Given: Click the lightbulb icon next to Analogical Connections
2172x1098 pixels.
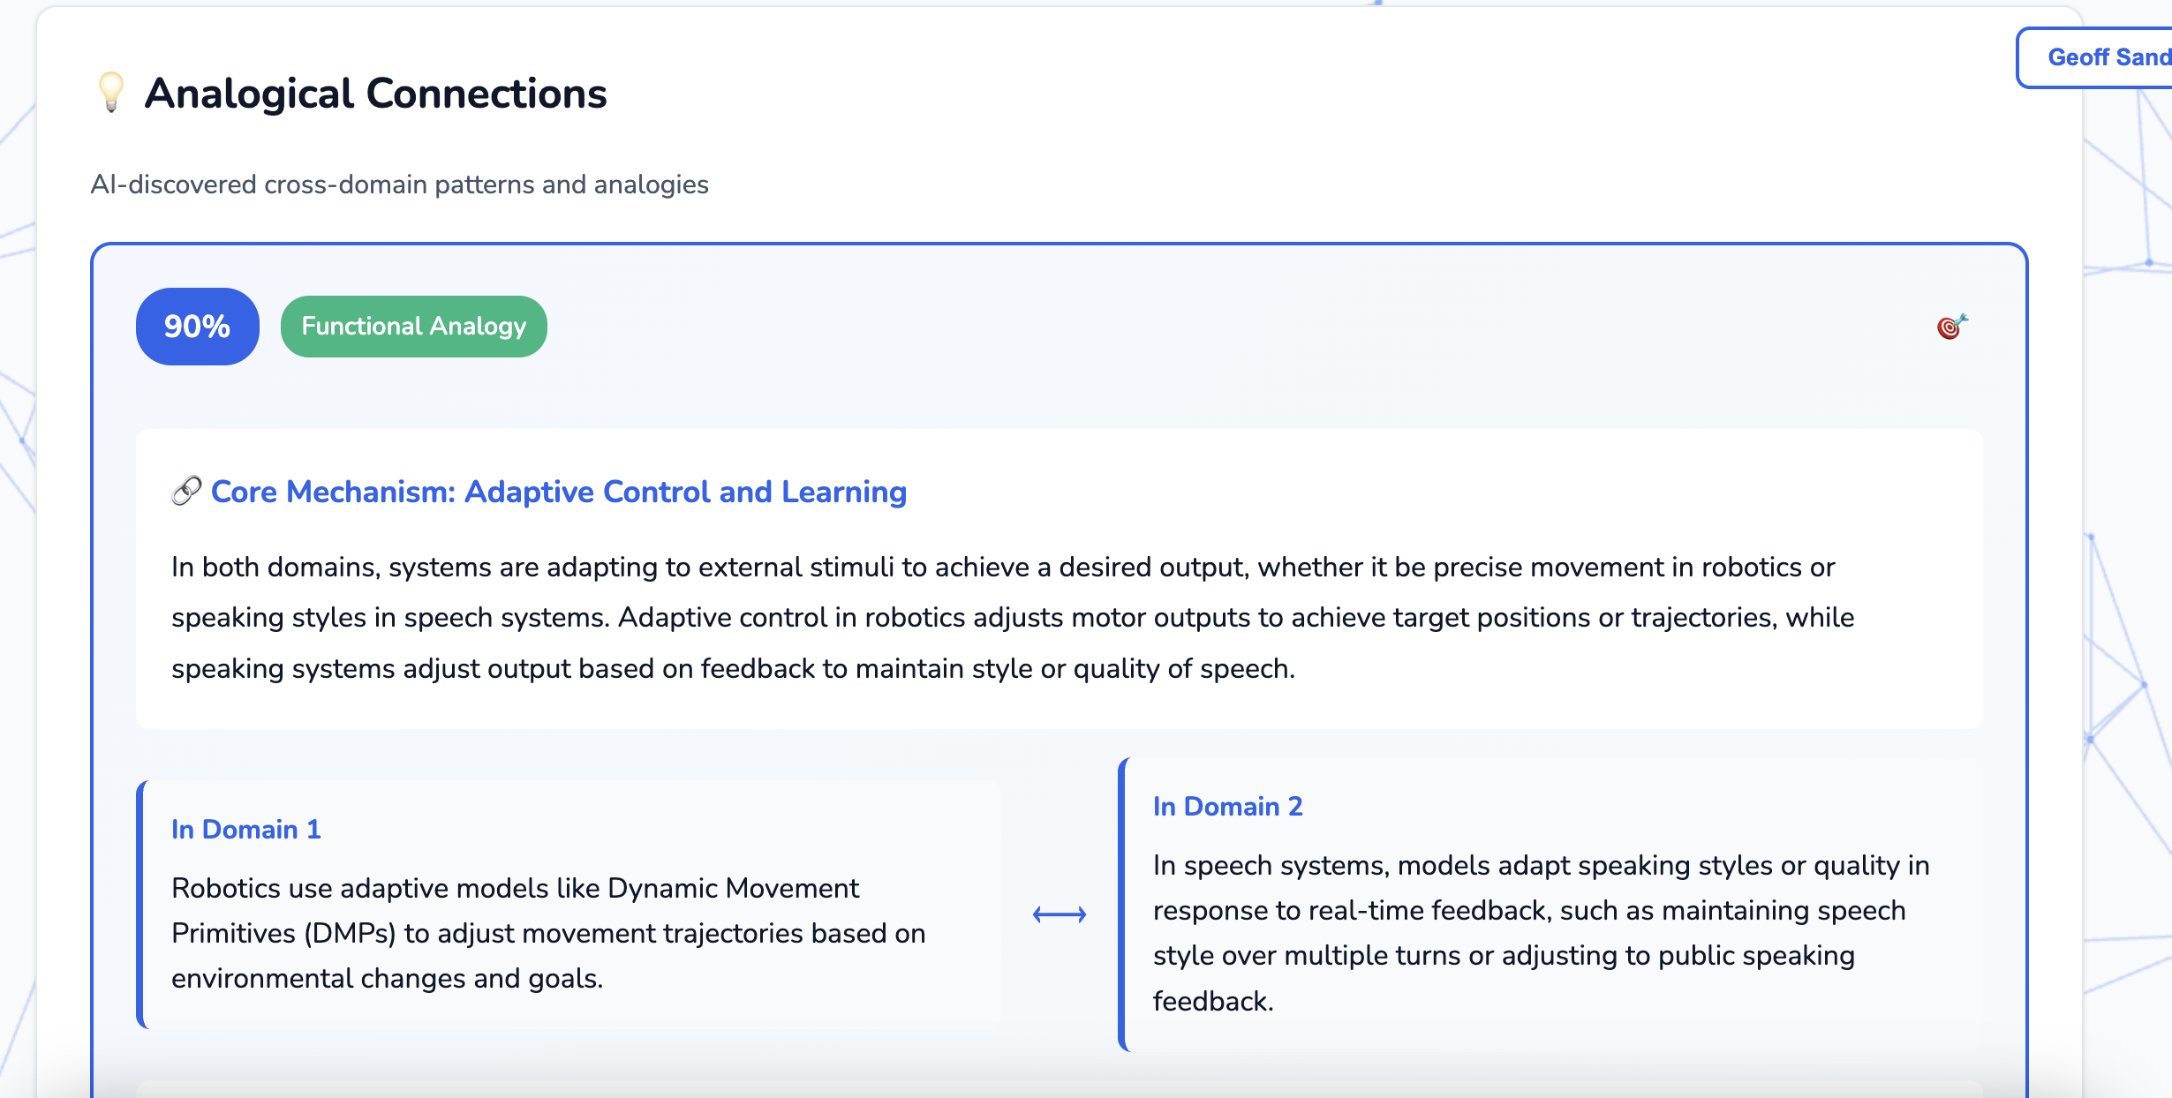Looking at the screenshot, I should coord(109,94).
